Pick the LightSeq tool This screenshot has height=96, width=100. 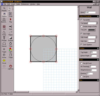[10, 67]
